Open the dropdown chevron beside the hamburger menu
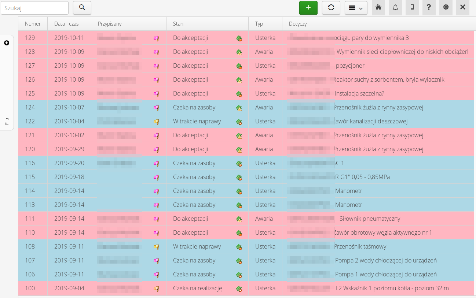 (361, 7)
